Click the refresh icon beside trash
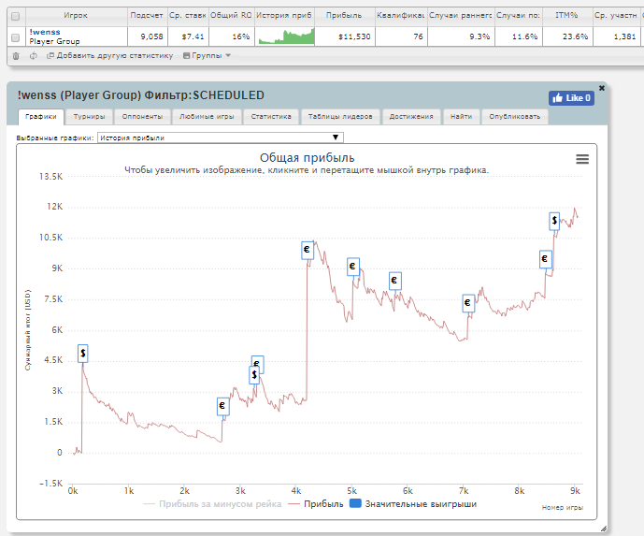 click(34, 56)
